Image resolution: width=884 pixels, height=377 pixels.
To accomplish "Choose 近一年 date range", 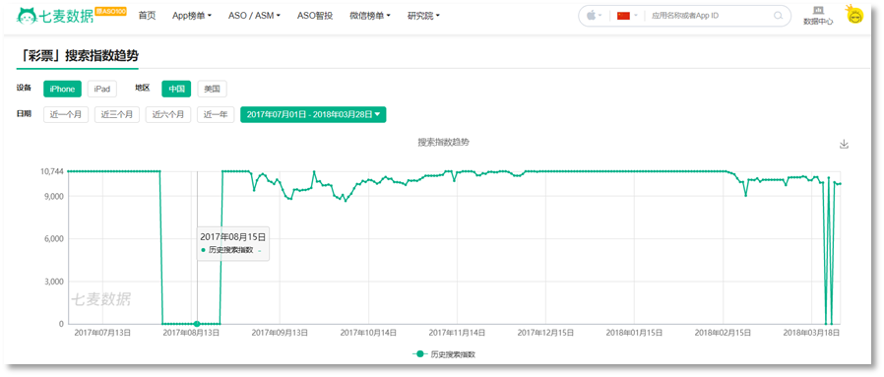I will pyautogui.click(x=216, y=115).
